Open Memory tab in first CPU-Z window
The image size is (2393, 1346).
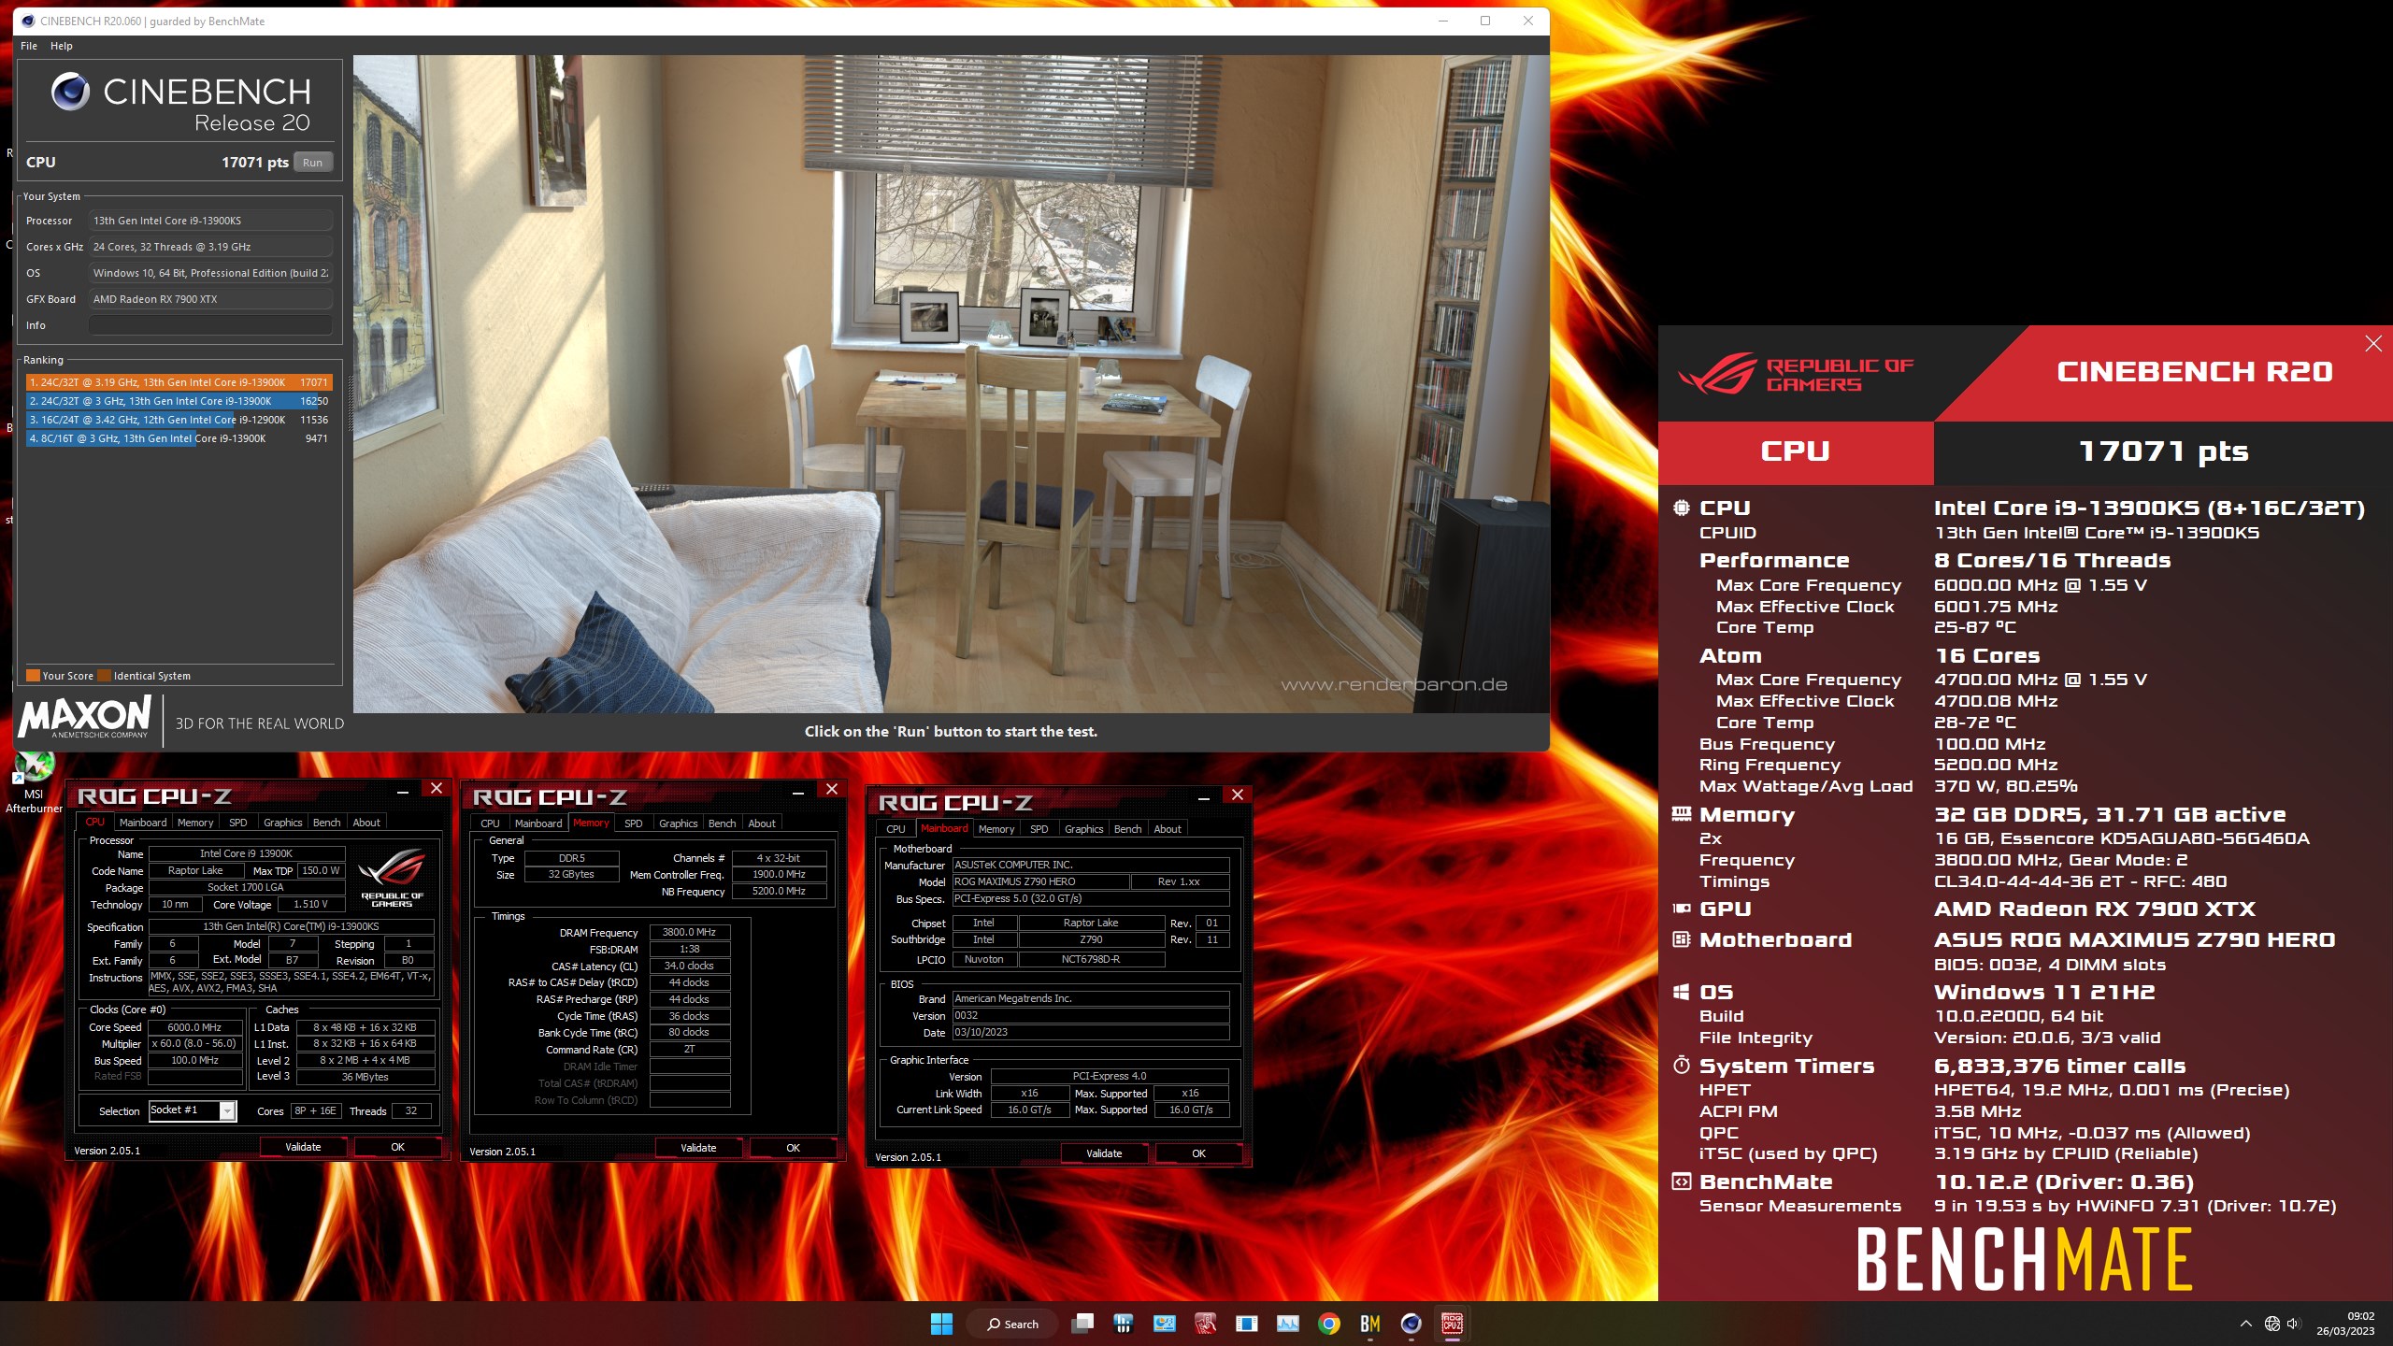coord(195,823)
